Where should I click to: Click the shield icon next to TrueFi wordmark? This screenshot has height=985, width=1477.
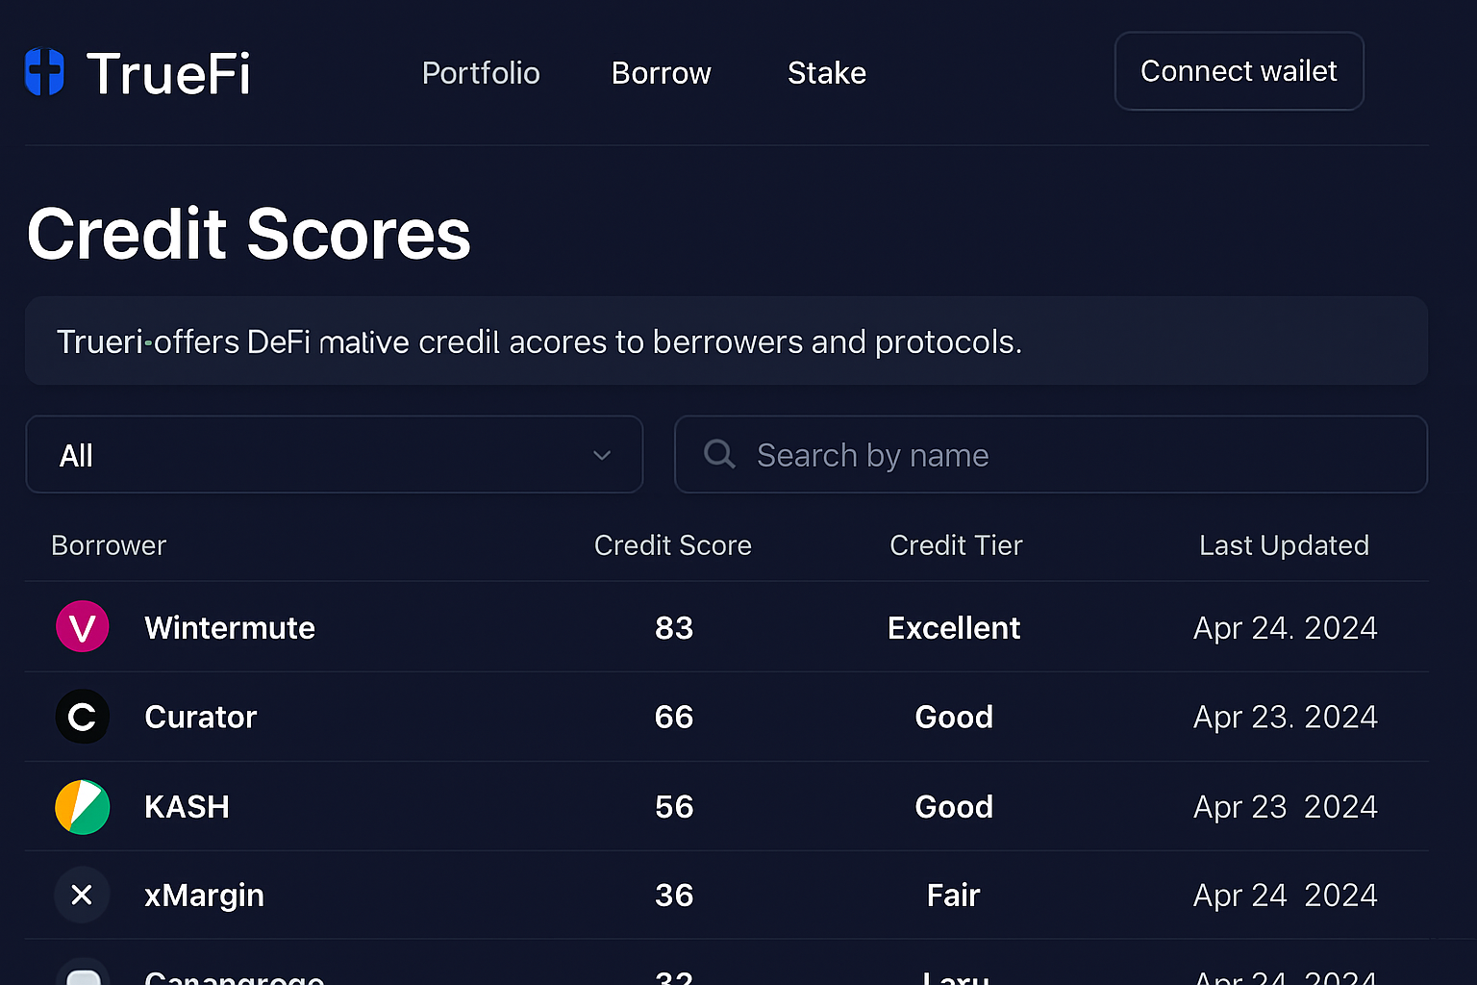43,71
